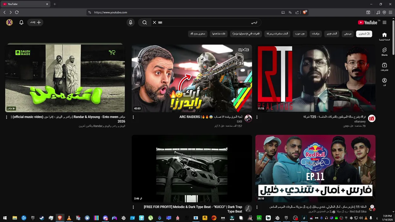This screenshot has height=222, width=395.
Task: Click the 'SXB' channel name
Action: point(239,121)
